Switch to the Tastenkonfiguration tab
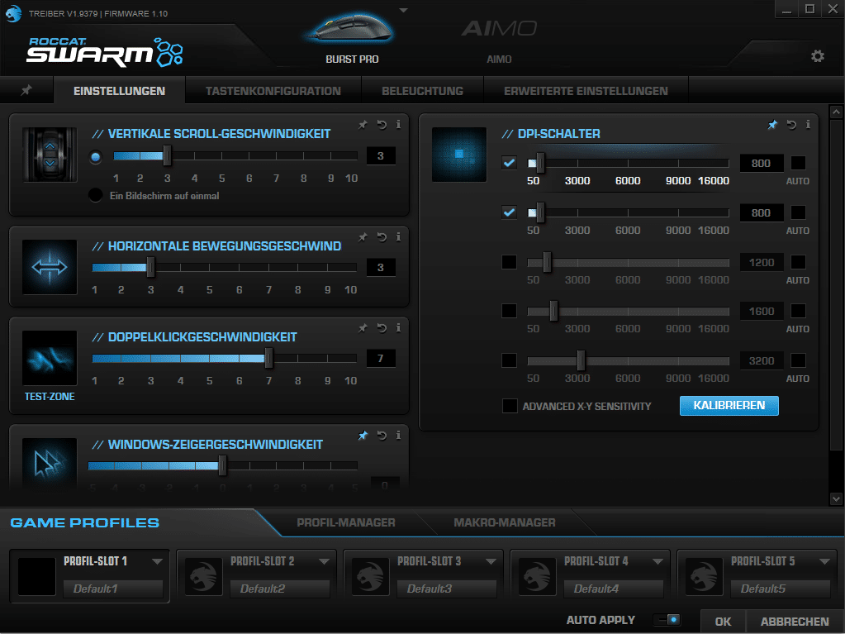This screenshot has width=845, height=634. click(273, 91)
